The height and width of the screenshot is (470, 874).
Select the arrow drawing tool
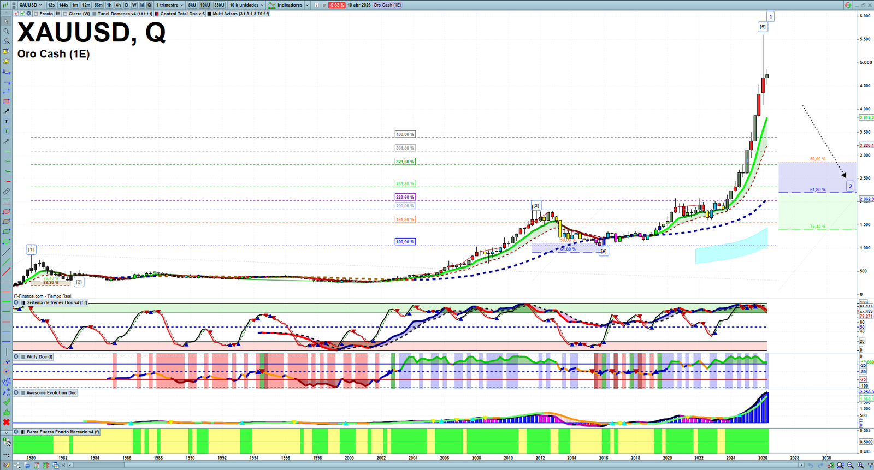pos(6,111)
